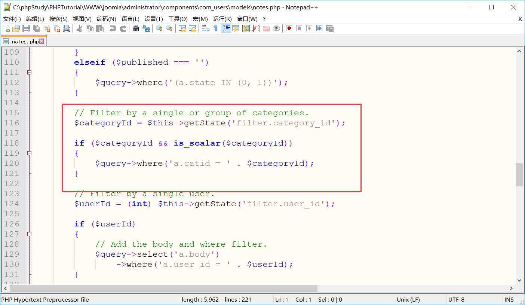The width and height of the screenshot is (525, 305).
Task: Click the Save All toolbar icon
Action: (x=36, y=28)
